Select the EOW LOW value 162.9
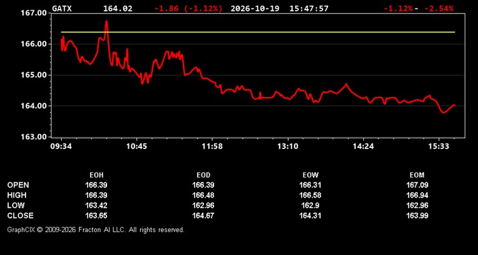The image size is (478, 255). point(310,205)
